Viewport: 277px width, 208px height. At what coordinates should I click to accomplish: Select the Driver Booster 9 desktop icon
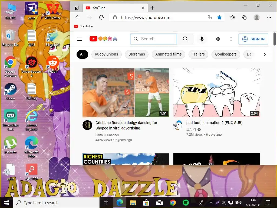31,67
